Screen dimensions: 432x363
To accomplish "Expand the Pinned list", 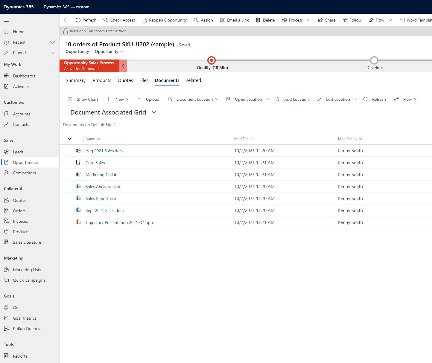I will [53, 53].
